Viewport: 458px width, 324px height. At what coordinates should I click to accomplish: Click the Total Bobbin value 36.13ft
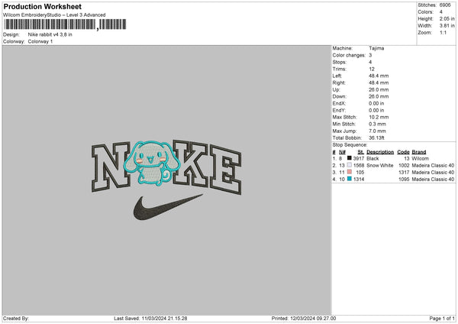point(376,138)
